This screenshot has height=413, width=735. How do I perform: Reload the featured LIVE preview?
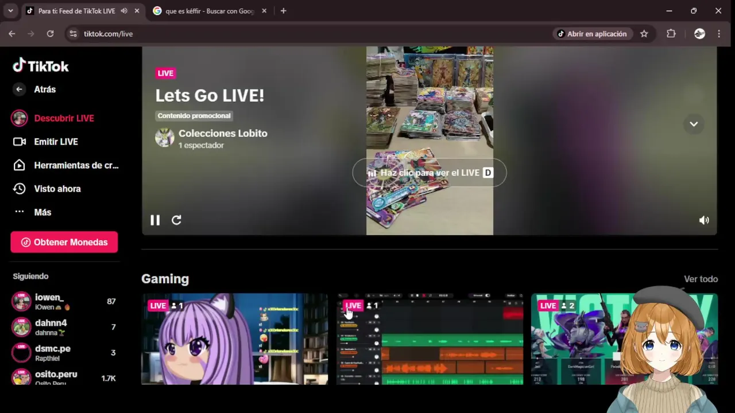[176, 220]
